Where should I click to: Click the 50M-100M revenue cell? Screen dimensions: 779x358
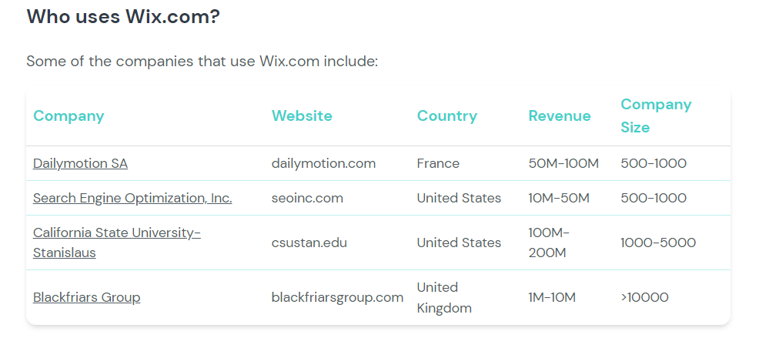click(x=563, y=163)
